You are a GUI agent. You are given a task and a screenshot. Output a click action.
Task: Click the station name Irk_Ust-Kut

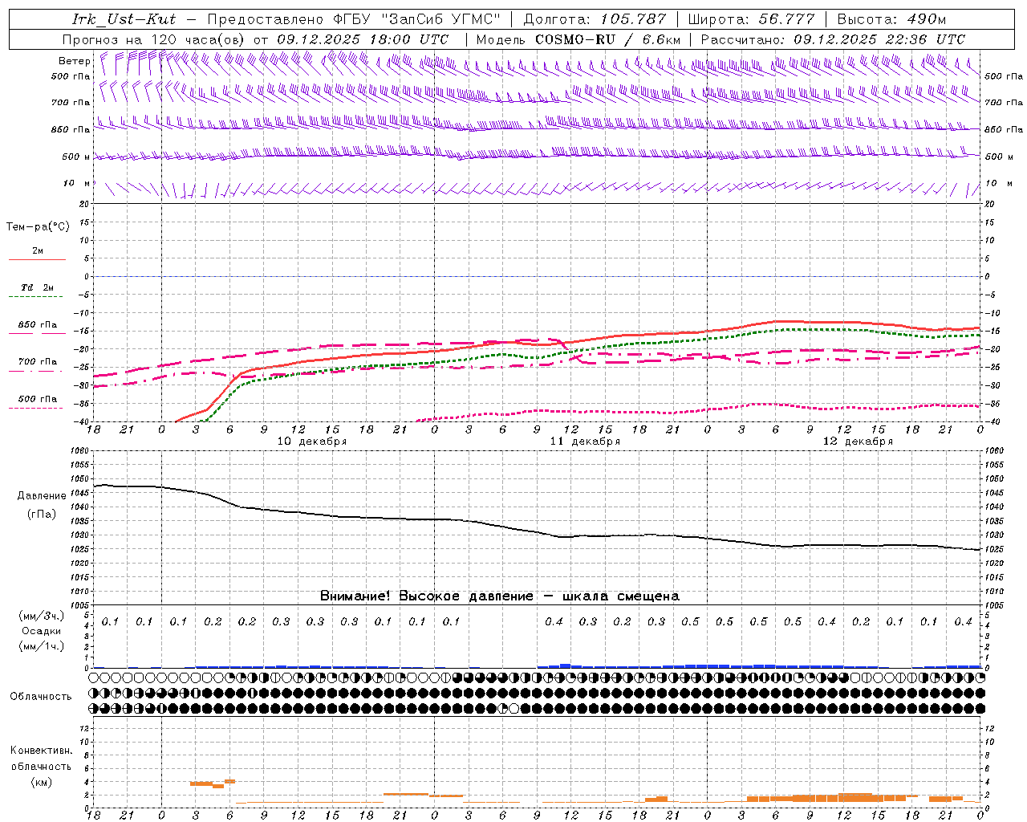124,19
